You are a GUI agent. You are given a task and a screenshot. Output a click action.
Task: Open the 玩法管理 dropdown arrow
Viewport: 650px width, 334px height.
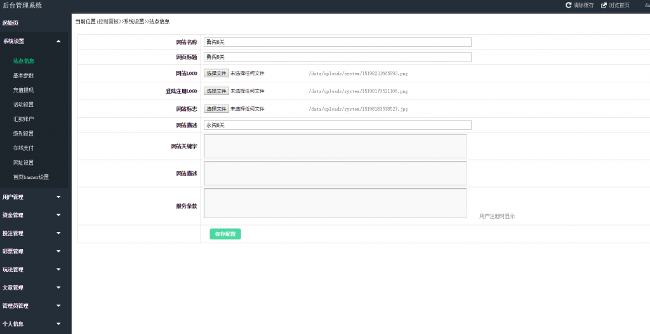pos(58,269)
